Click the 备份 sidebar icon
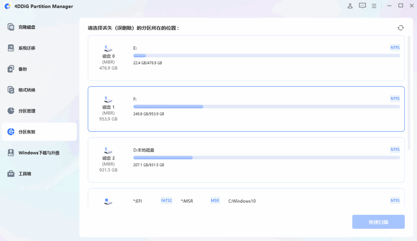 (11, 69)
